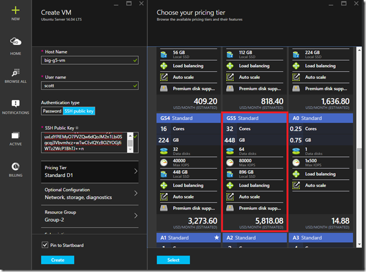Expand Optional Configuration row
Image resolution: width=366 pixels, height=272 pixels.
90,194
